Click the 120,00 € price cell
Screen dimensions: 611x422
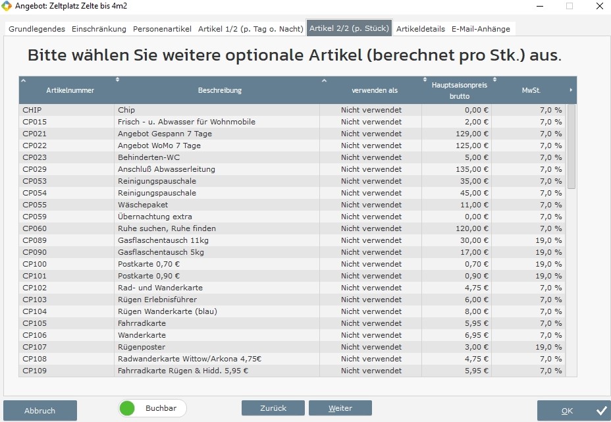(456, 228)
